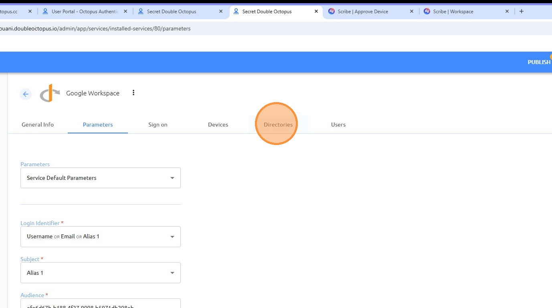Switch to User Portal - Octopus Authentication browser tab

click(85, 12)
